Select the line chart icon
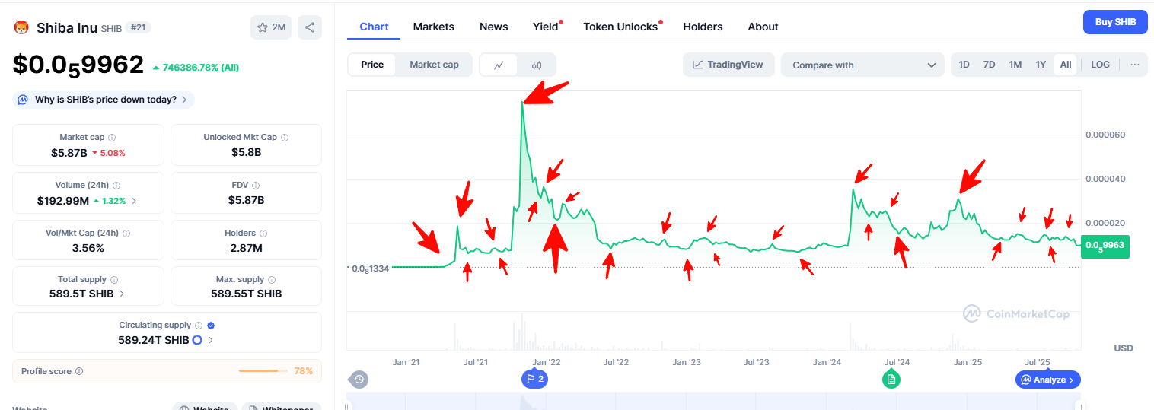The height and width of the screenshot is (410, 1154). pyautogui.click(x=499, y=65)
